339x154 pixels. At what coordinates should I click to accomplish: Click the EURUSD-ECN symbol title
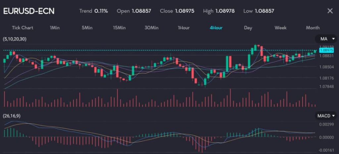(28, 11)
